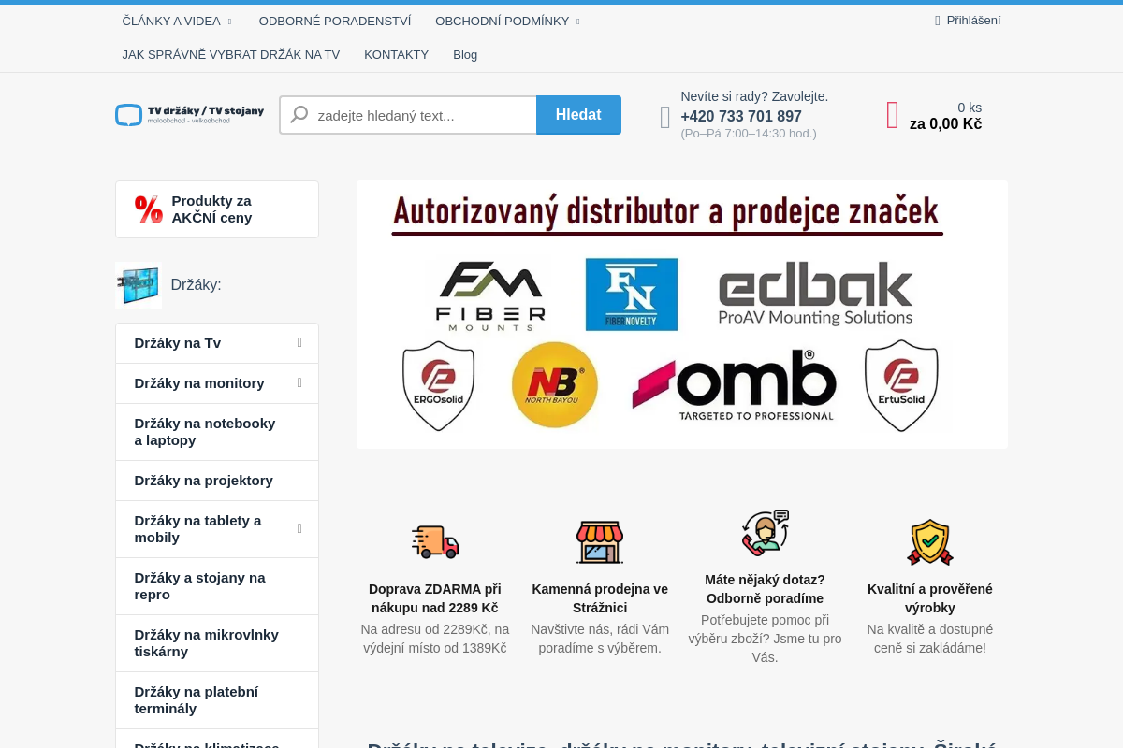Open OBCHODNÍ PODMÍNKY menu item
Viewport: 1123px width, 748px height.
tap(502, 21)
